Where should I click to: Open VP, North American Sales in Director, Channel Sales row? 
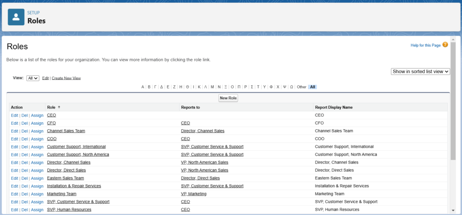(x=204, y=163)
